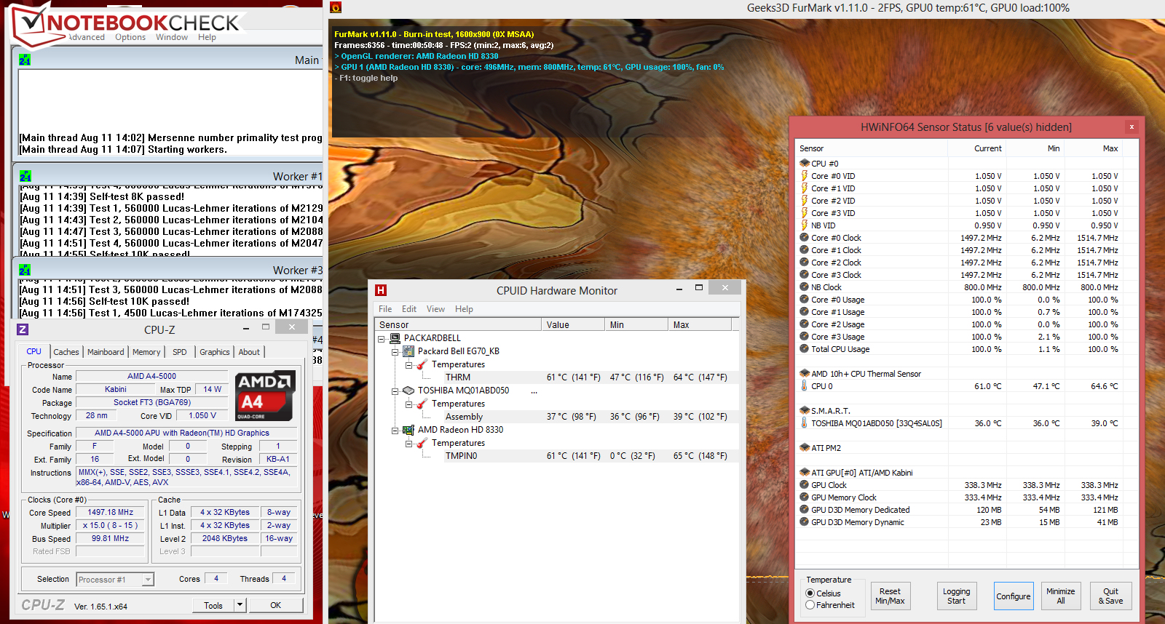Collapse the TOSHIBA MQ01ABD050 node in HWMonitor

(x=395, y=391)
